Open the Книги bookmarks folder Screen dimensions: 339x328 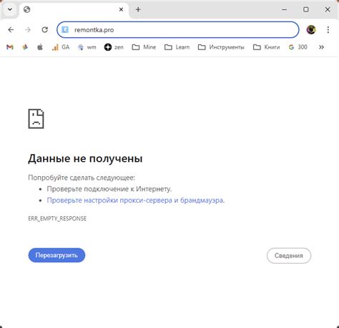[266, 47]
